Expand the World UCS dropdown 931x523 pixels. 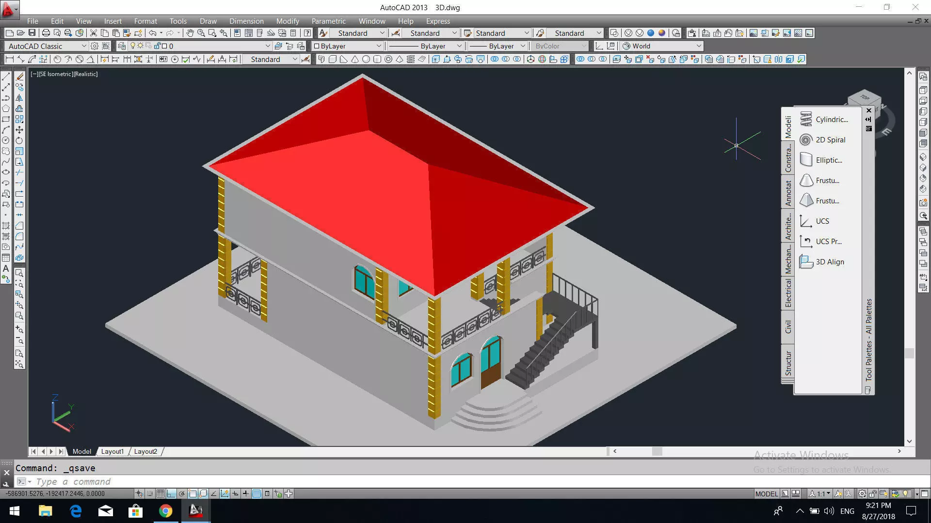coord(699,46)
